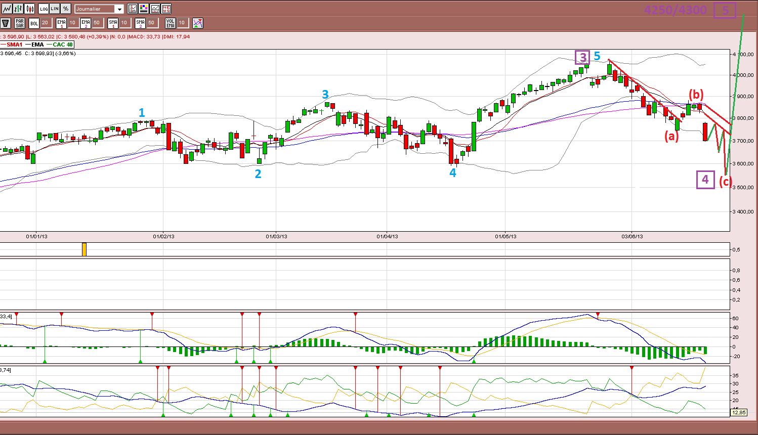Click the MACD: 33,73 readout
758x435 pixels.
(x=144, y=36)
